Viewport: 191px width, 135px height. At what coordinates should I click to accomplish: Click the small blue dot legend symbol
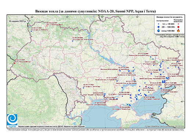[159, 24]
